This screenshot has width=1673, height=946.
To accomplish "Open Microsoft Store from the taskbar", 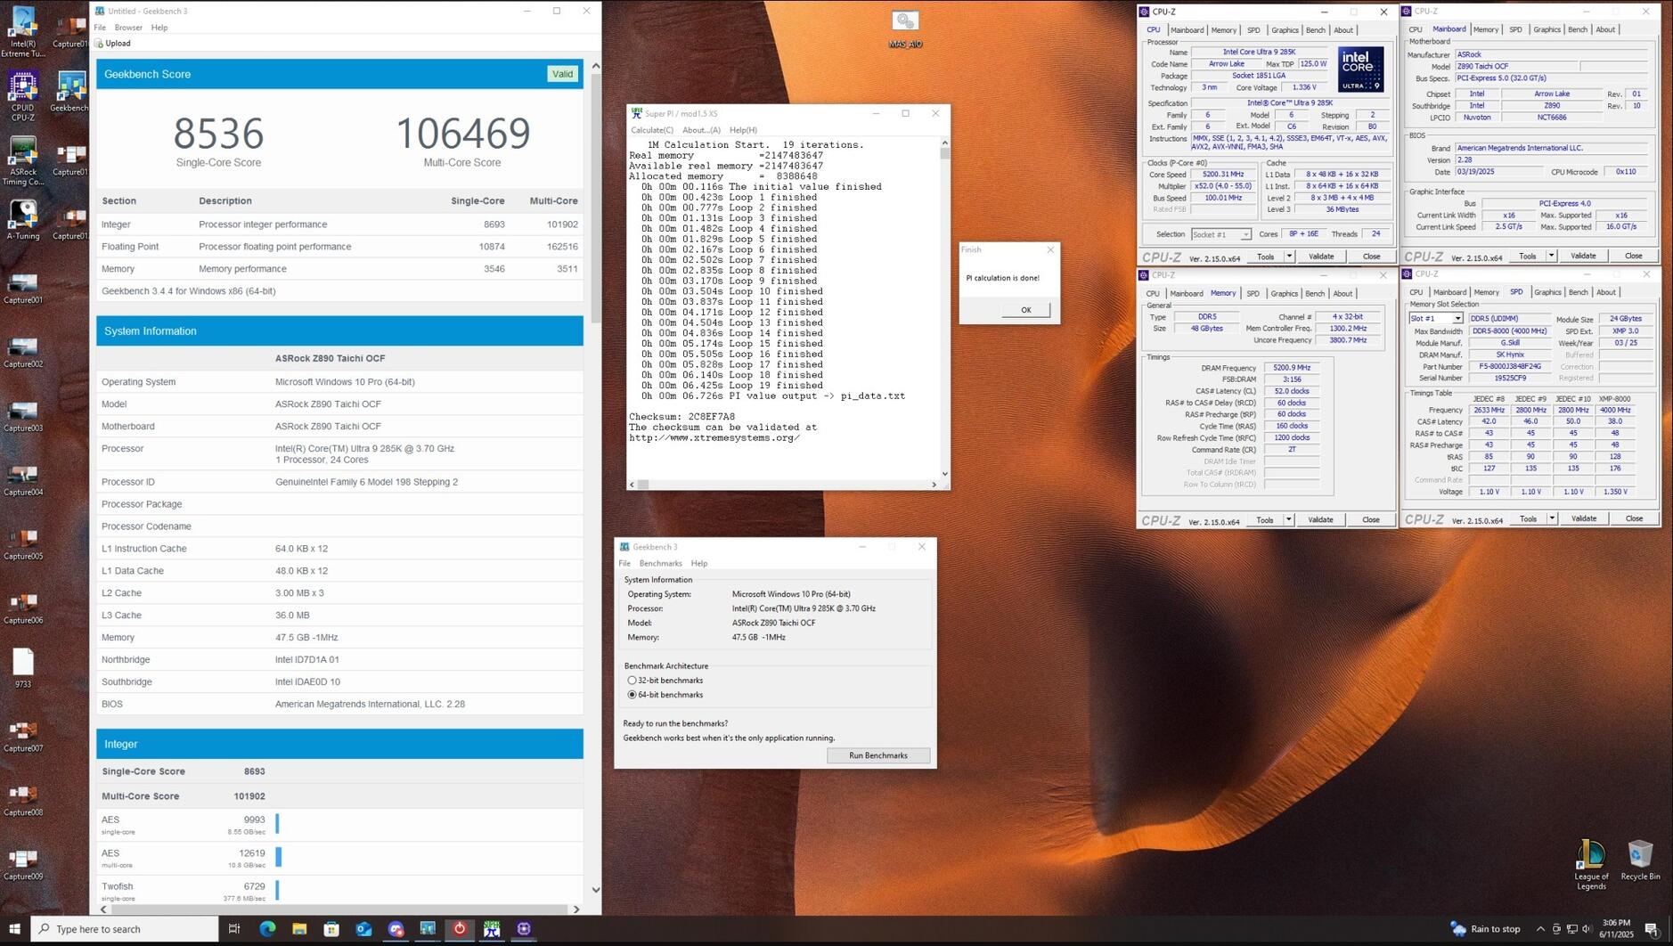I will [x=331, y=929].
